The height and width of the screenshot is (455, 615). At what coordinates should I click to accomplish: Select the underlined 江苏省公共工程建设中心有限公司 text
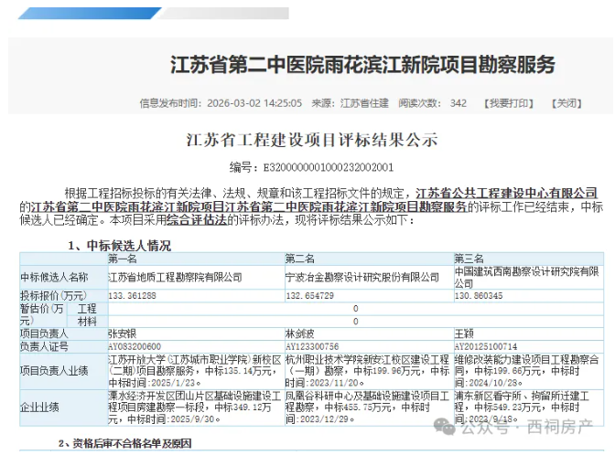point(506,193)
